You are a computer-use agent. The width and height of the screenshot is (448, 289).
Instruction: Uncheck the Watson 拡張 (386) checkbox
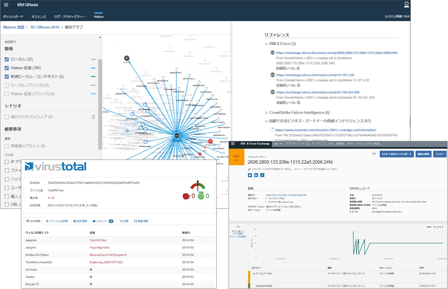7,68
